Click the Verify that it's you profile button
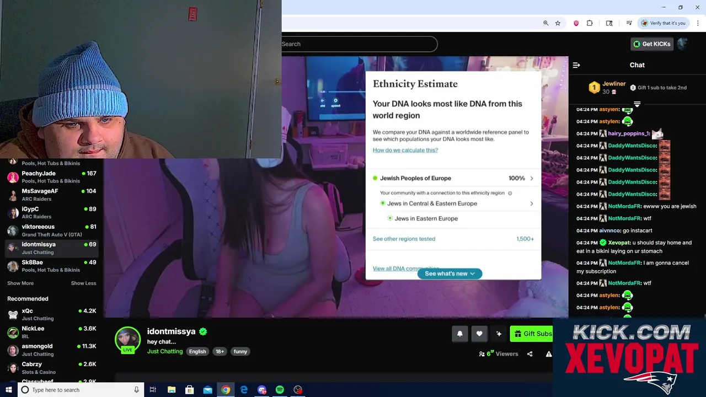The width and height of the screenshot is (706, 397). [663, 23]
